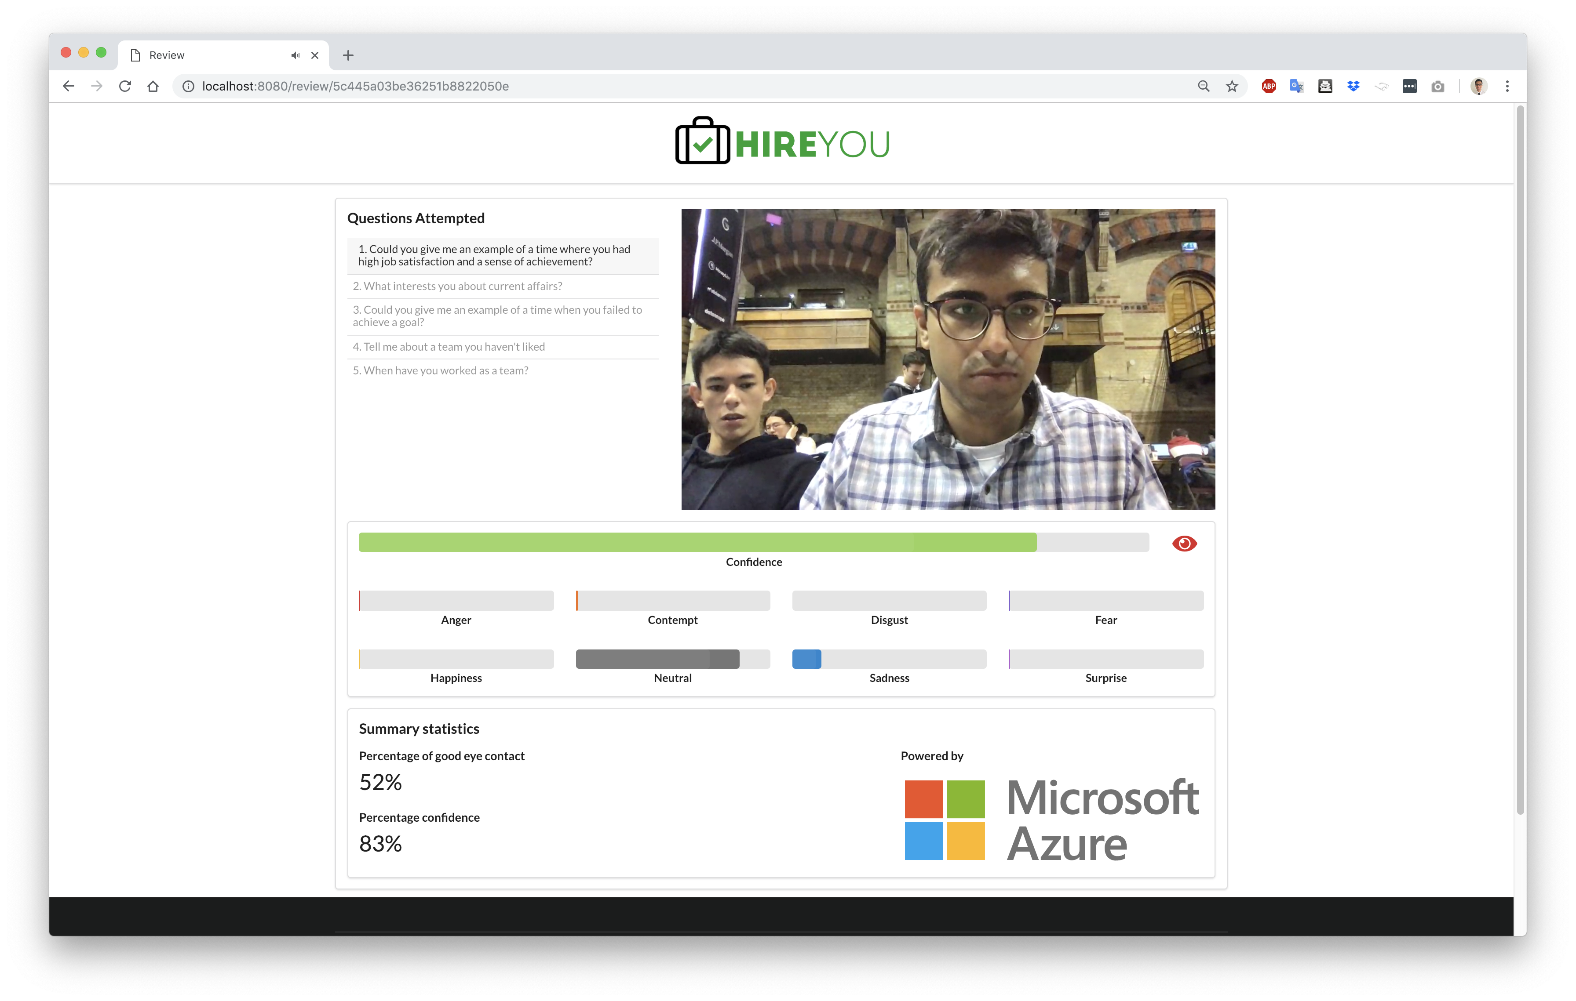1576x1001 pixels.
Task: Open a new browser tab
Action: tap(348, 55)
